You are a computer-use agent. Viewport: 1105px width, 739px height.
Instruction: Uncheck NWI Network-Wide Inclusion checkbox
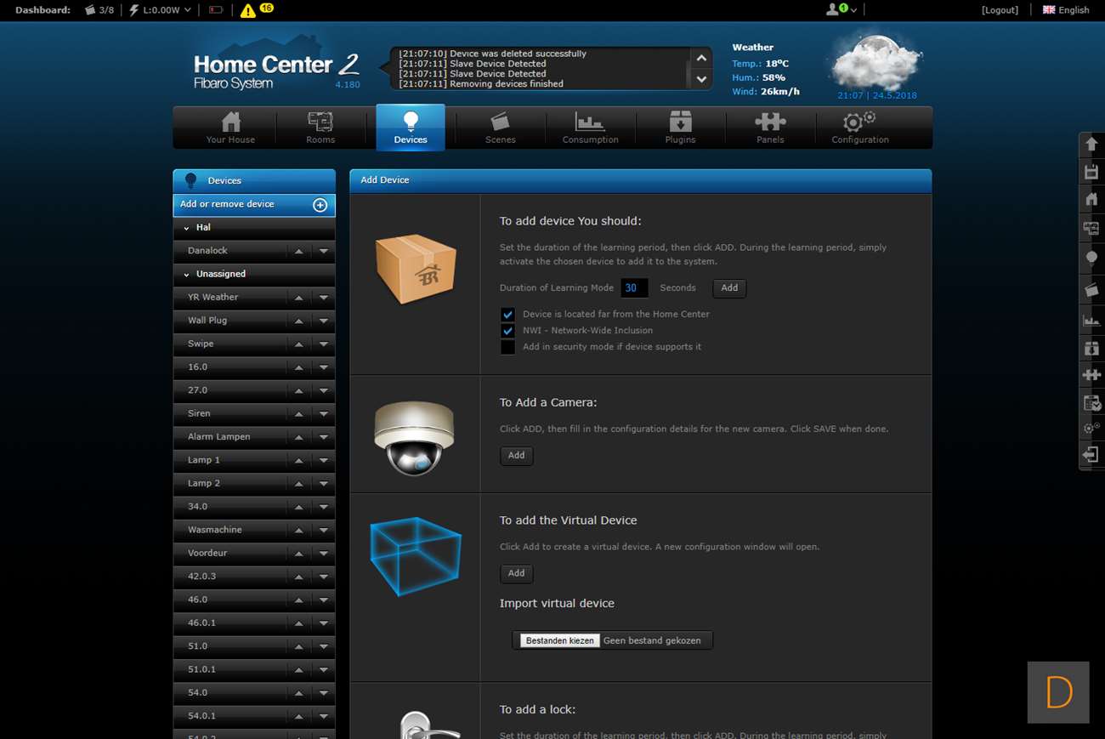pos(508,331)
